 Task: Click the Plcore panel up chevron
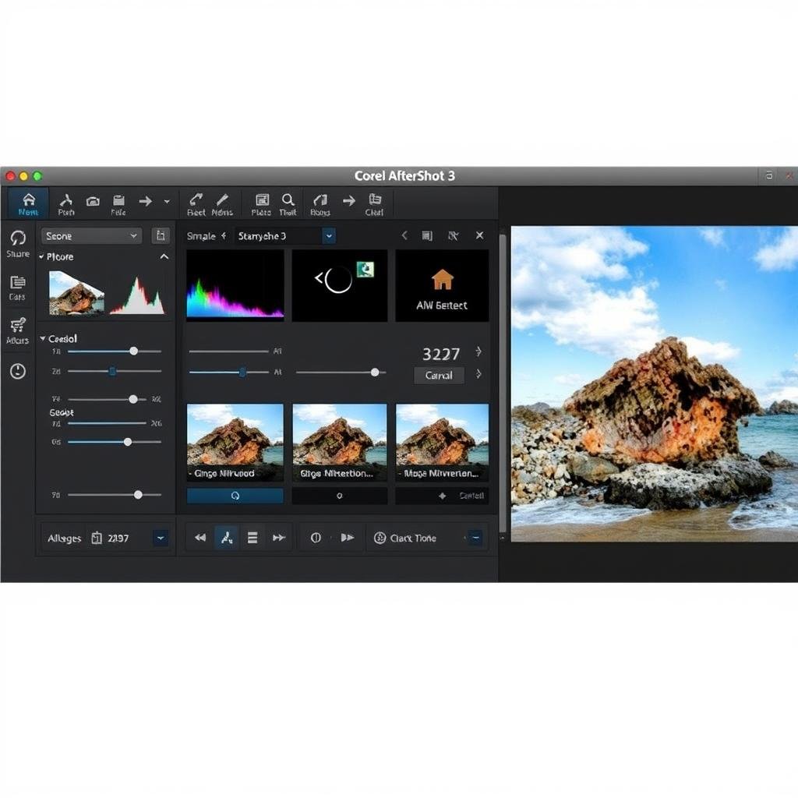pos(164,256)
